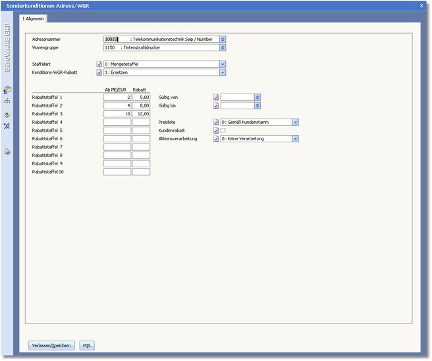Click the note icon beside Aktionsverarbeitung
This screenshot has width=432, height=361.
(216, 139)
